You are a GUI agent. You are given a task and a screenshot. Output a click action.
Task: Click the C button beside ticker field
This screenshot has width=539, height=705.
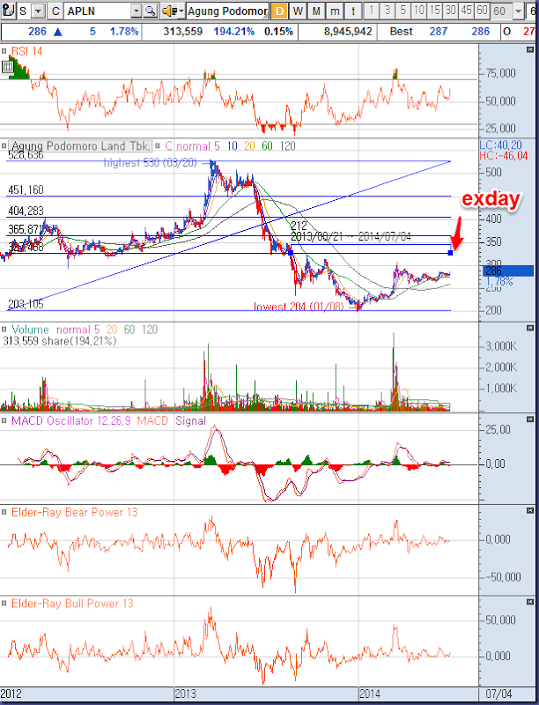55,11
